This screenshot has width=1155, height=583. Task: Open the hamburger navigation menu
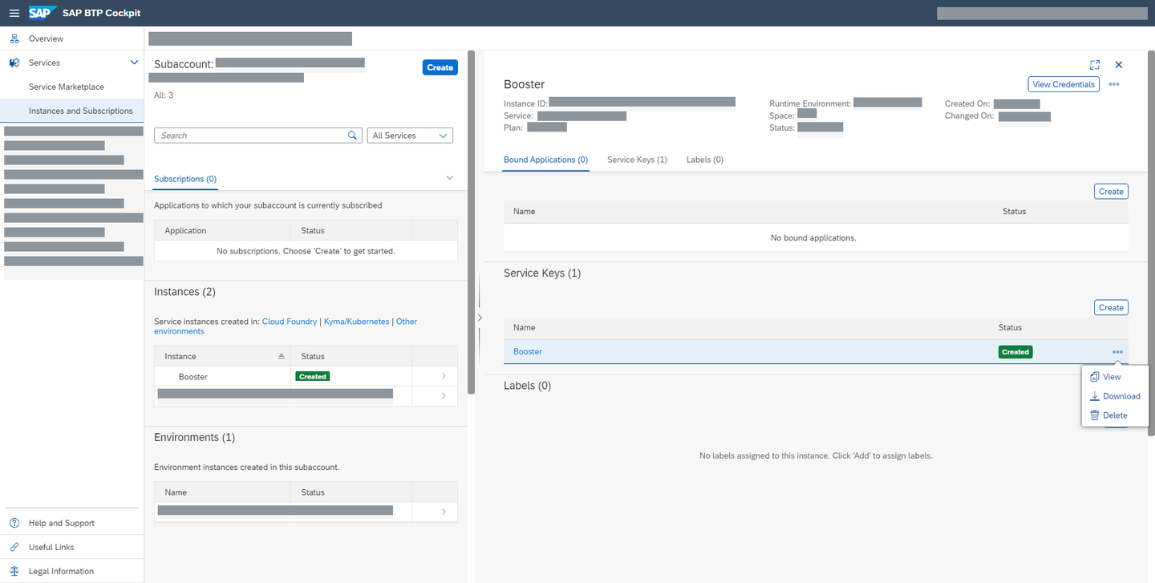pyautogui.click(x=14, y=13)
